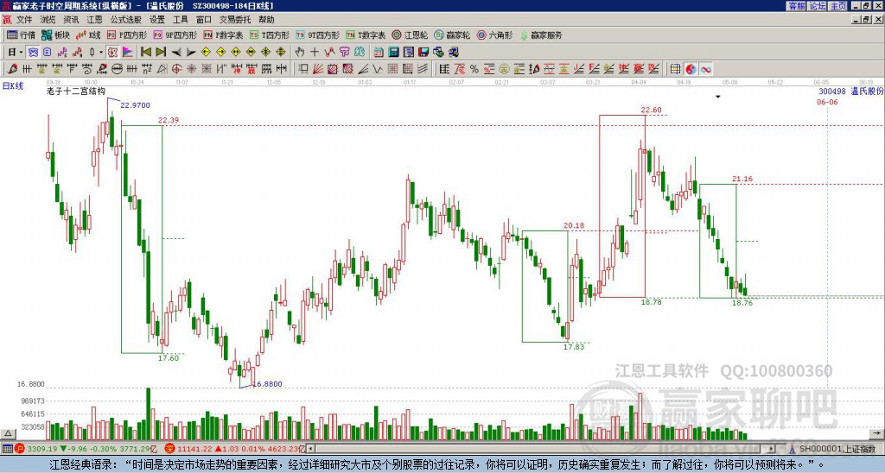Click the 日K线 chart label
885x473 pixels.
pyautogui.click(x=13, y=86)
